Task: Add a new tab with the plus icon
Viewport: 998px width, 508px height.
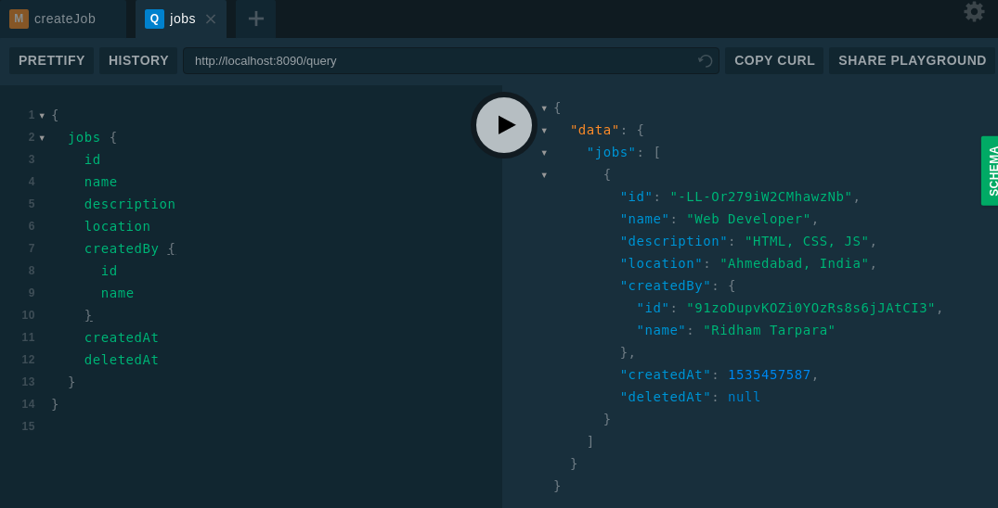Action: click(x=255, y=19)
